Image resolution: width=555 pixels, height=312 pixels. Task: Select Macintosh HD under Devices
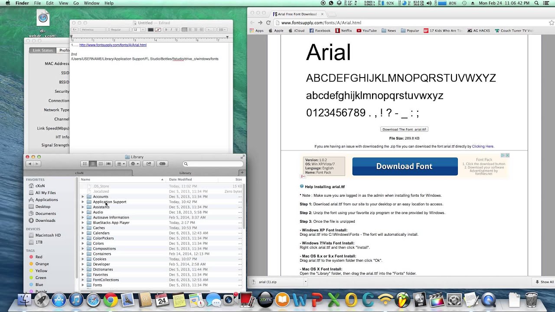click(x=48, y=235)
